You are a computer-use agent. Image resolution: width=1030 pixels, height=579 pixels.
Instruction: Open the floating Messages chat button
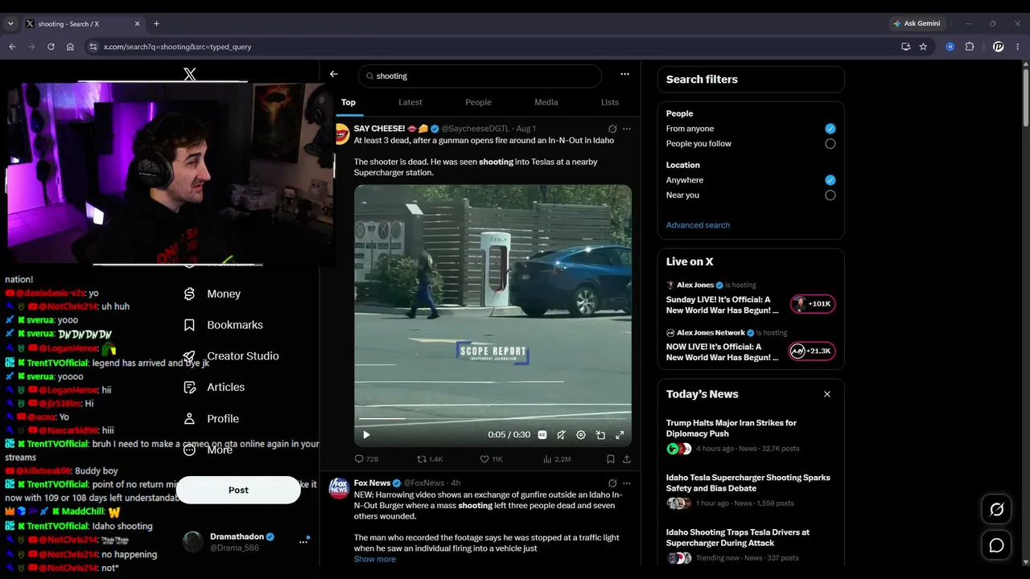point(996,545)
